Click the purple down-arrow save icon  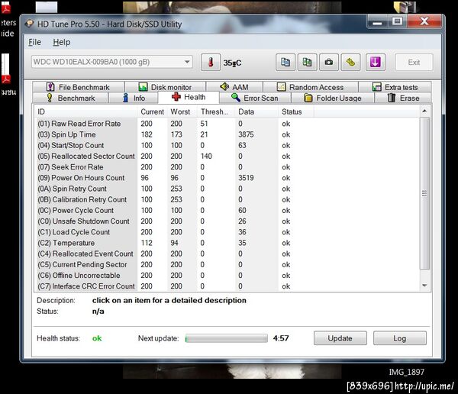point(376,63)
